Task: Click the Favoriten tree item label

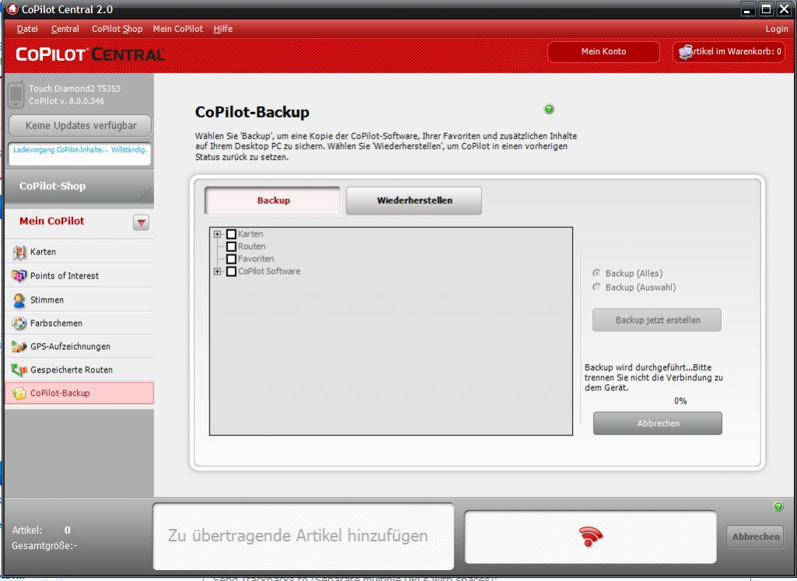Action: point(255,259)
